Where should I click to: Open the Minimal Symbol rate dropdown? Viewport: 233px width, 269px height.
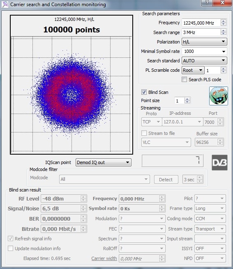tap(204, 51)
